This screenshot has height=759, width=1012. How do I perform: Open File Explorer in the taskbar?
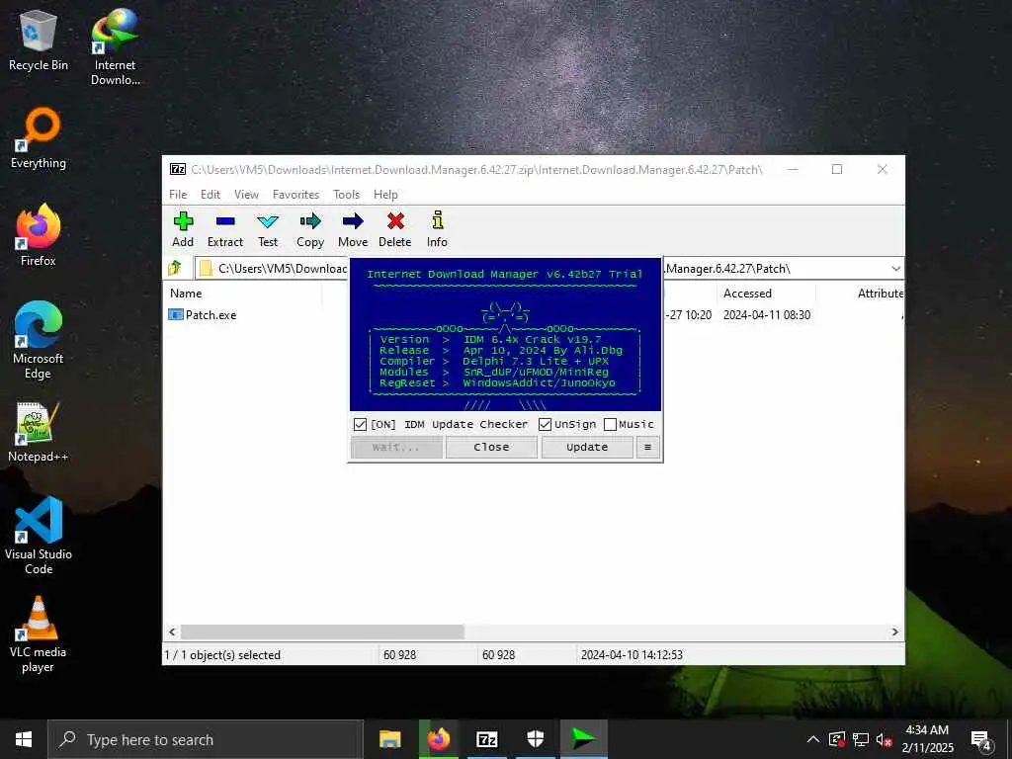(389, 739)
